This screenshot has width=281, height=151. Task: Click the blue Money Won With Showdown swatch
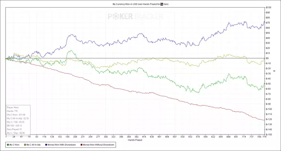pyautogui.click(x=46, y=145)
